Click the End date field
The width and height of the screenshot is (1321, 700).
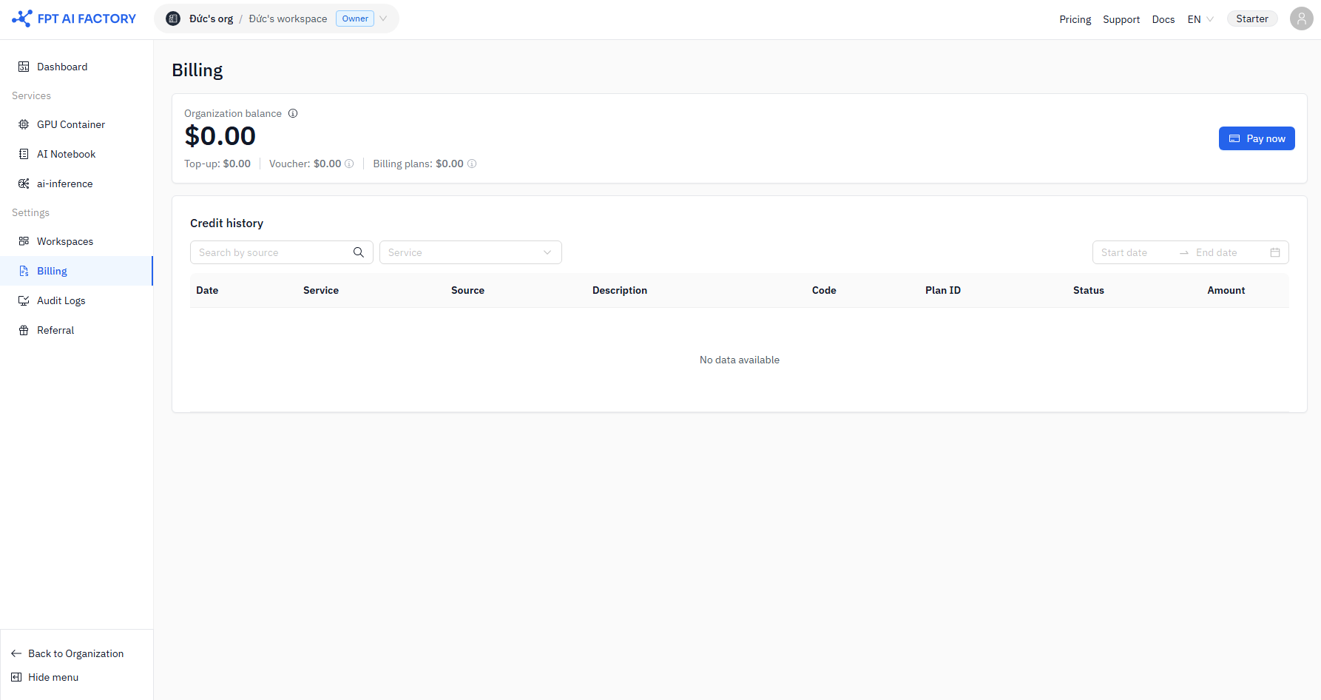(x=1228, y=252)
